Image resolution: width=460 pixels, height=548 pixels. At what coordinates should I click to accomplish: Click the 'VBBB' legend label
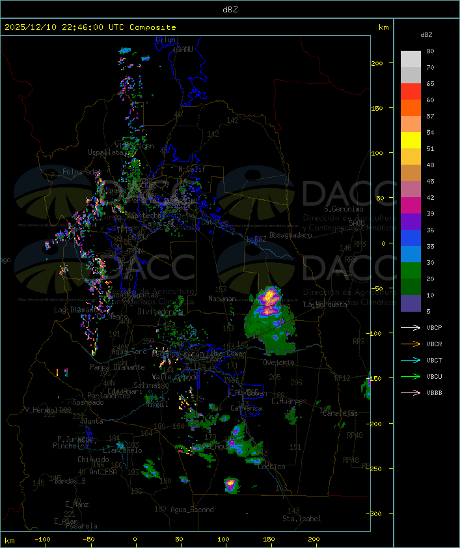(x=434, y=393)
